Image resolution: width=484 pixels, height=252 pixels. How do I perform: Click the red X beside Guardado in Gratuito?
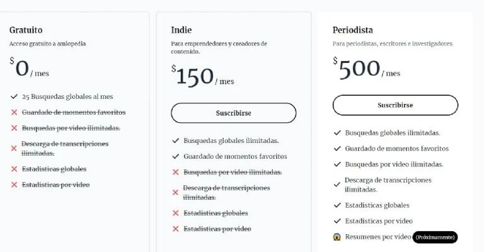pyautogui.click(x=14, y=112)
